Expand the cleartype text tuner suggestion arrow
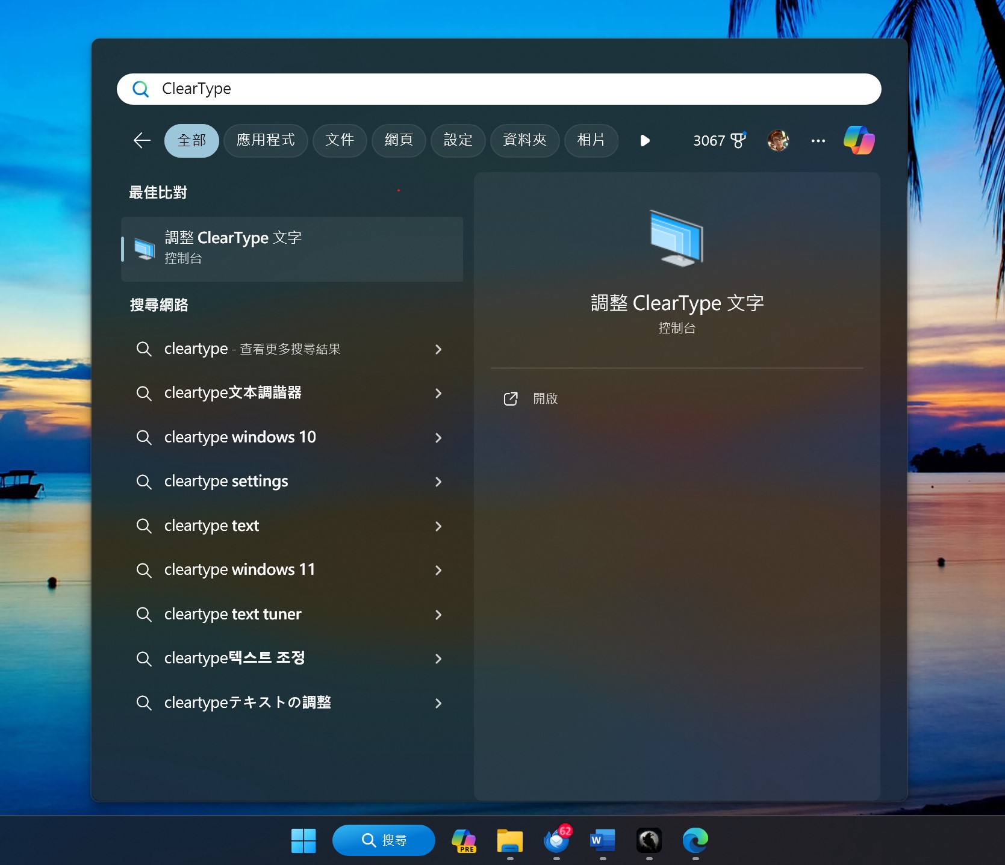 [438, 615]
